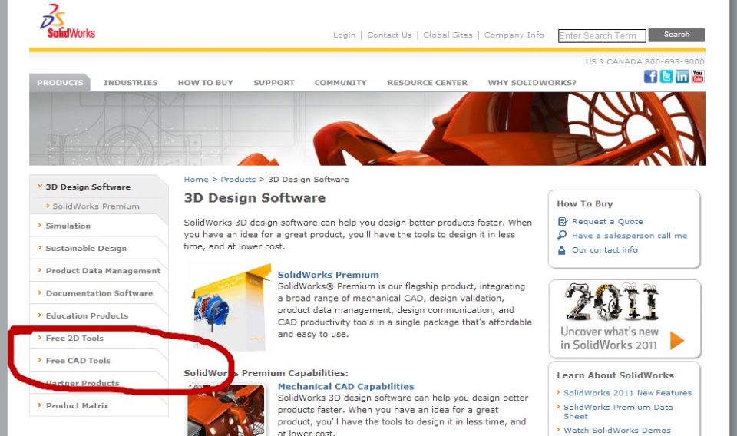Image resolution: width=737 pixels, height=436 pixels.
Task: Select Free CAD Tools in sidebar
Action: coord(78,361)
